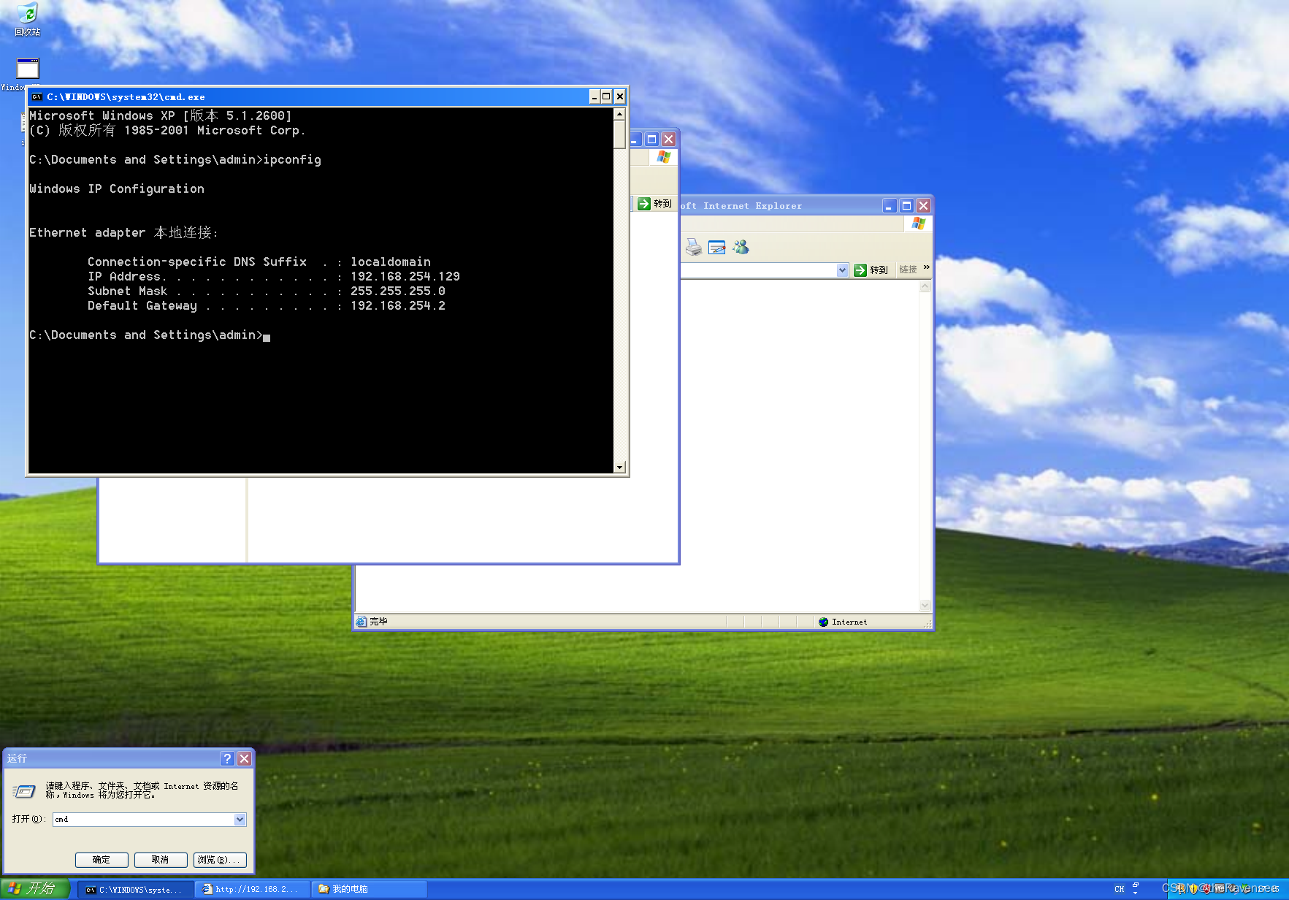Launch Messenger icon in Internet Explorer toolbar

click(741, 248)
